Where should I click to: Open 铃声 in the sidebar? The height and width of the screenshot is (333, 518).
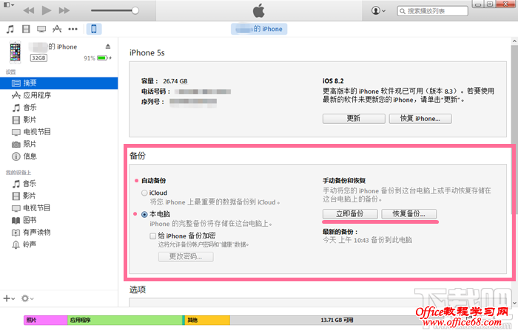click(58, 244)
